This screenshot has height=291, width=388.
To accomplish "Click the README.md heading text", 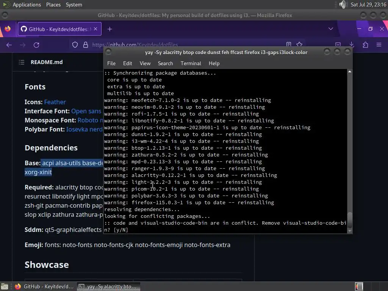I will pos(47,62).
